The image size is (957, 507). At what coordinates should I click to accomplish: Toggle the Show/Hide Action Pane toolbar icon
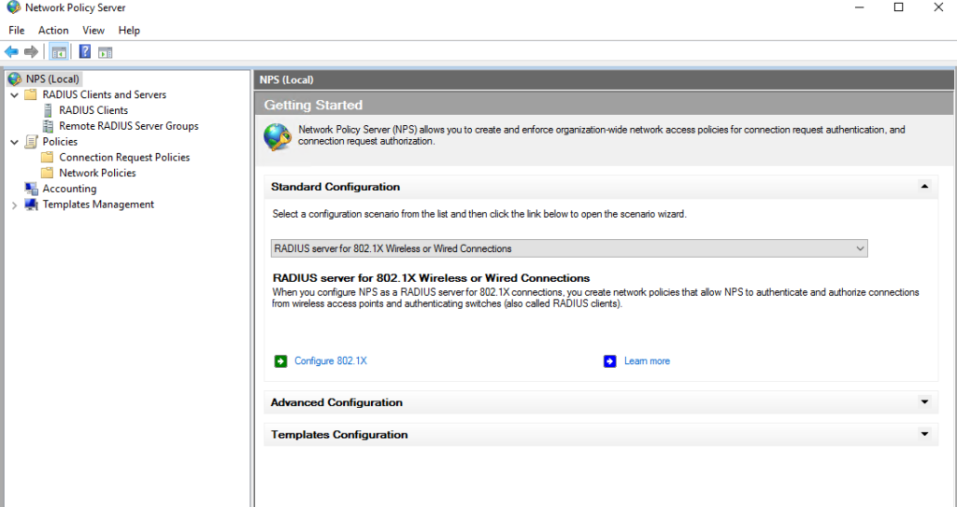pos(106,52)
